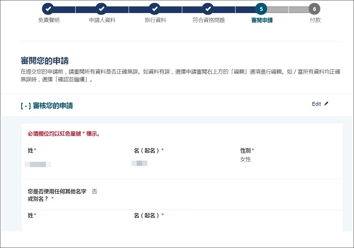Click the pencil icon beside Edit
Screen dimensions: 354x248
coord(326,104)
